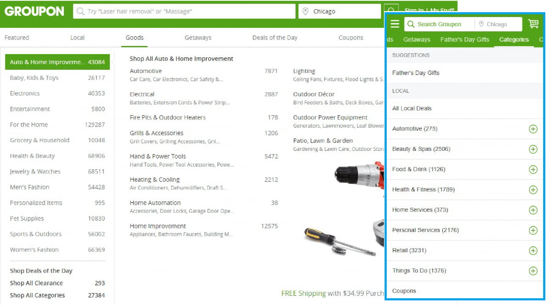Click the Groupon logo
Image resolution: width=551 pixels, height=305 pixels.
coord(34,11)
